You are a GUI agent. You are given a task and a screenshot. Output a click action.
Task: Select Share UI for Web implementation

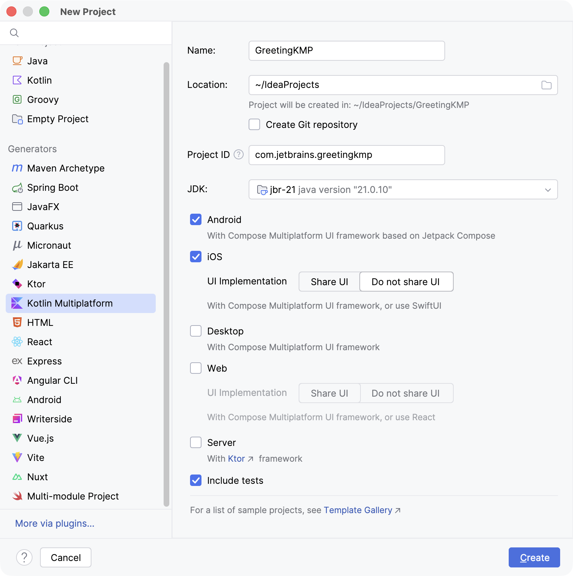pyautogui.click(x=329, y=393)
